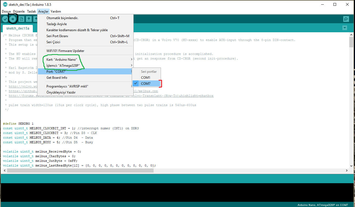The width and height of the screenshot is (355, 207).
Task: Click the #define SERDBG 1 line
Action: tap(18, 124)
